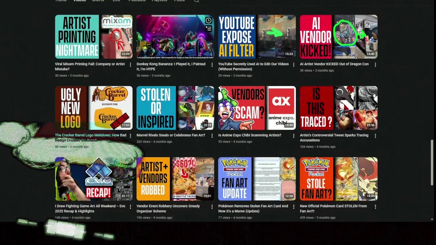Open options menu for Cracker Barrel Logo Meltdown video
The height and width of the screenshot is (245, 436).
(130, 136)
